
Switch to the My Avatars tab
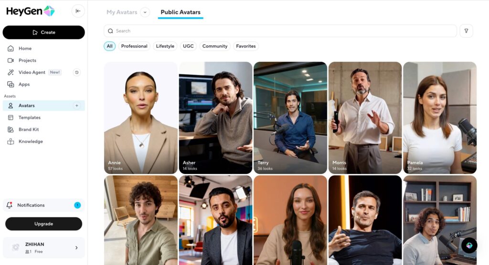(x=122, y=12)
